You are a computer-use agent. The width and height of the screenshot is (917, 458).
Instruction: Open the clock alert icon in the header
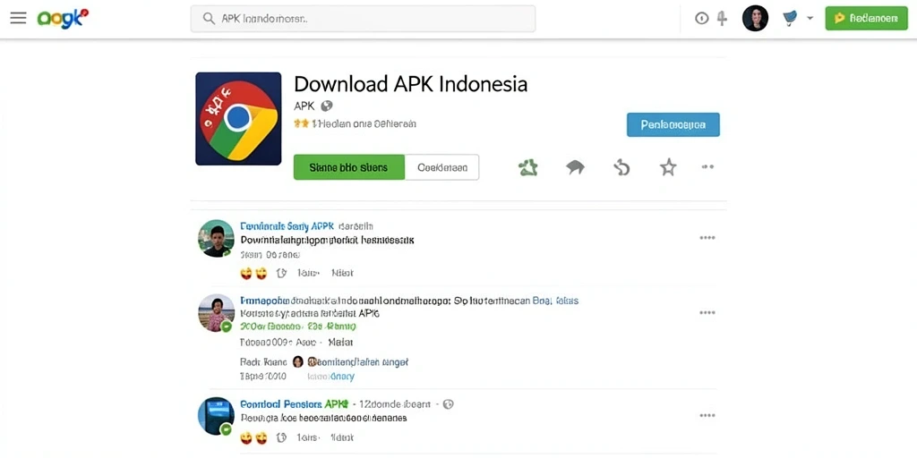[x=702, y=19]
